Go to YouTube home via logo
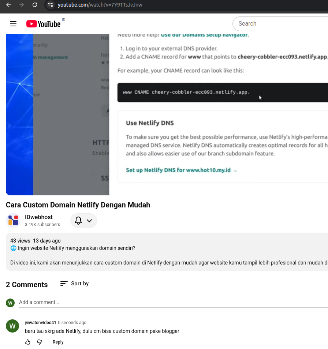Image resolution: width=328 pixels, height=349 pixels. coord(43,24)
